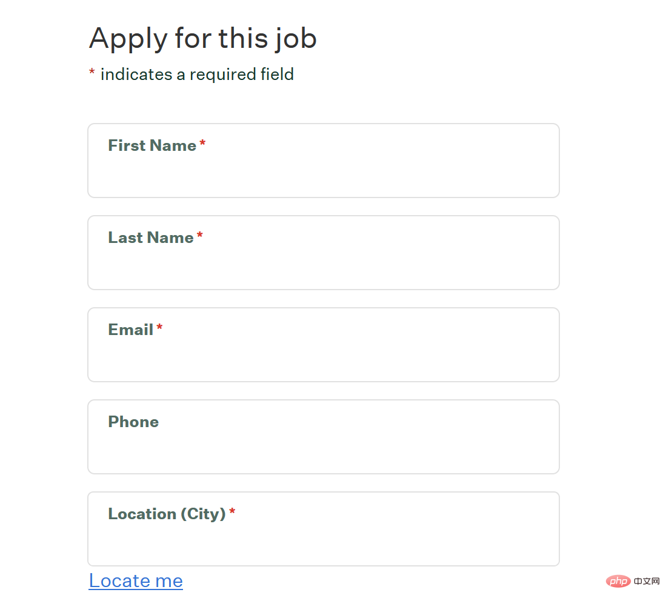Click the indicates a required field note

(x=197, y=75)
